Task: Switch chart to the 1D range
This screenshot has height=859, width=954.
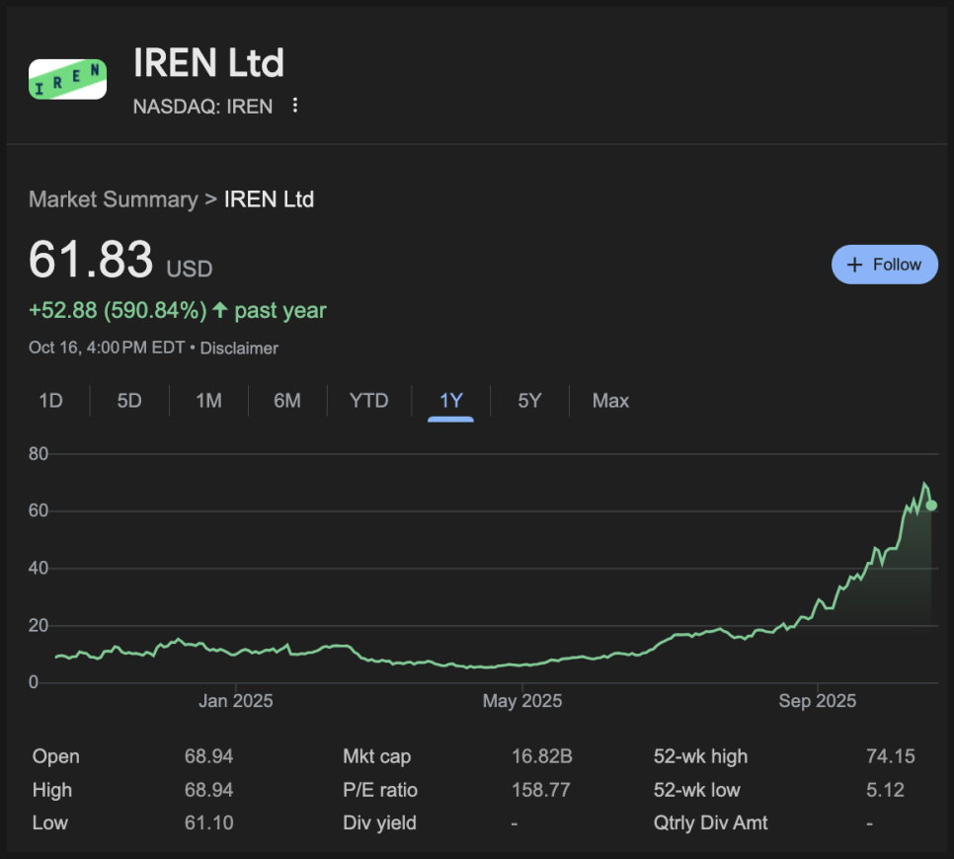Action: 50,401
